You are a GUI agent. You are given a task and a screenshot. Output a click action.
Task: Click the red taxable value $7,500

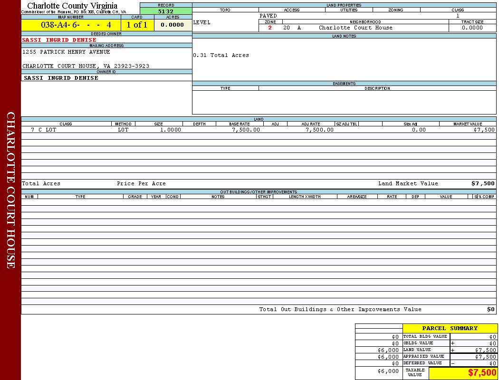pos(482,373)
